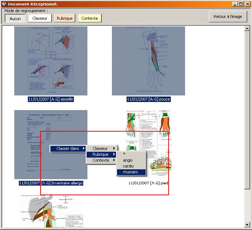Click the shoulder anatomy thumbnail at bottom
The image size is (252, 230).
click(51, 211)
